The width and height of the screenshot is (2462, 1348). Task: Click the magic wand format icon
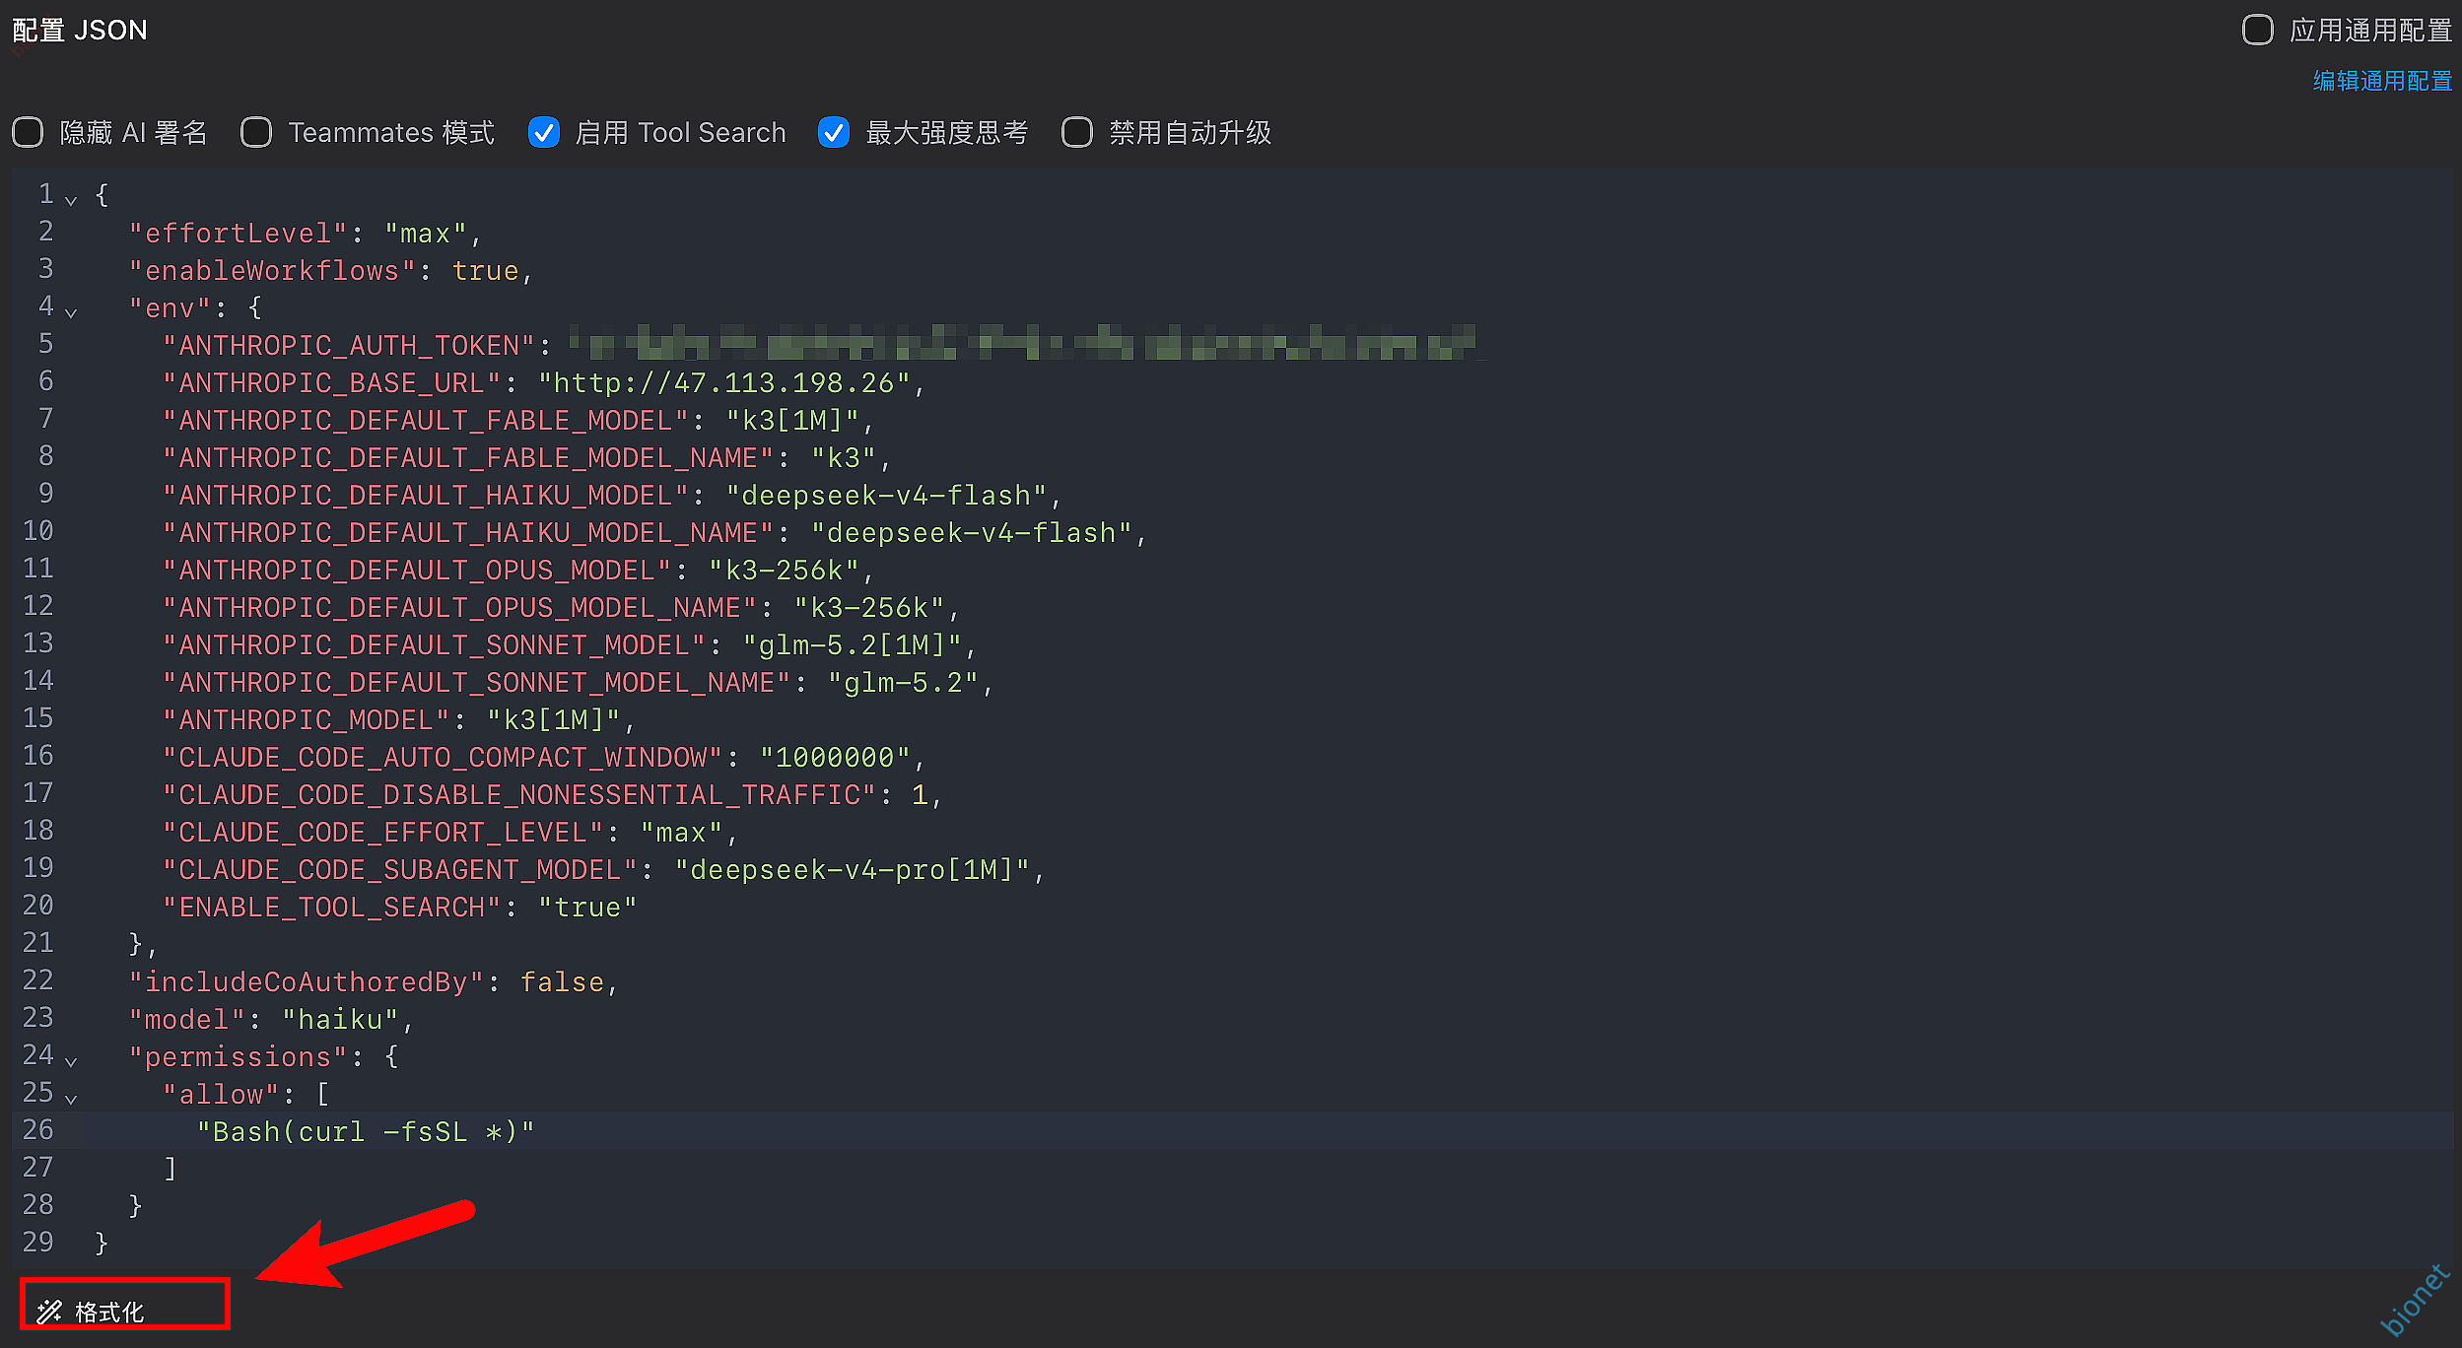49,1312
